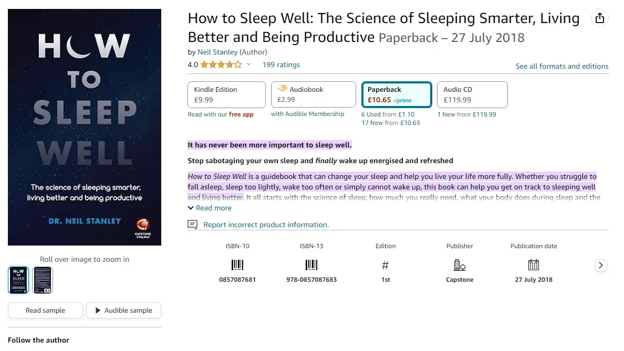Click See all formats and editions
This screenshot has width=624, height=351.
coord(562,67)
